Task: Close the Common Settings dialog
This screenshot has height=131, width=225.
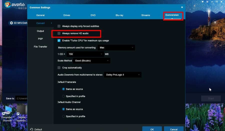Action: (182, 7)
